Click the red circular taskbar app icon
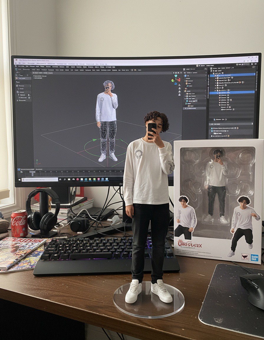Screen dimensions: 264x340 click(x=78, y=179)
